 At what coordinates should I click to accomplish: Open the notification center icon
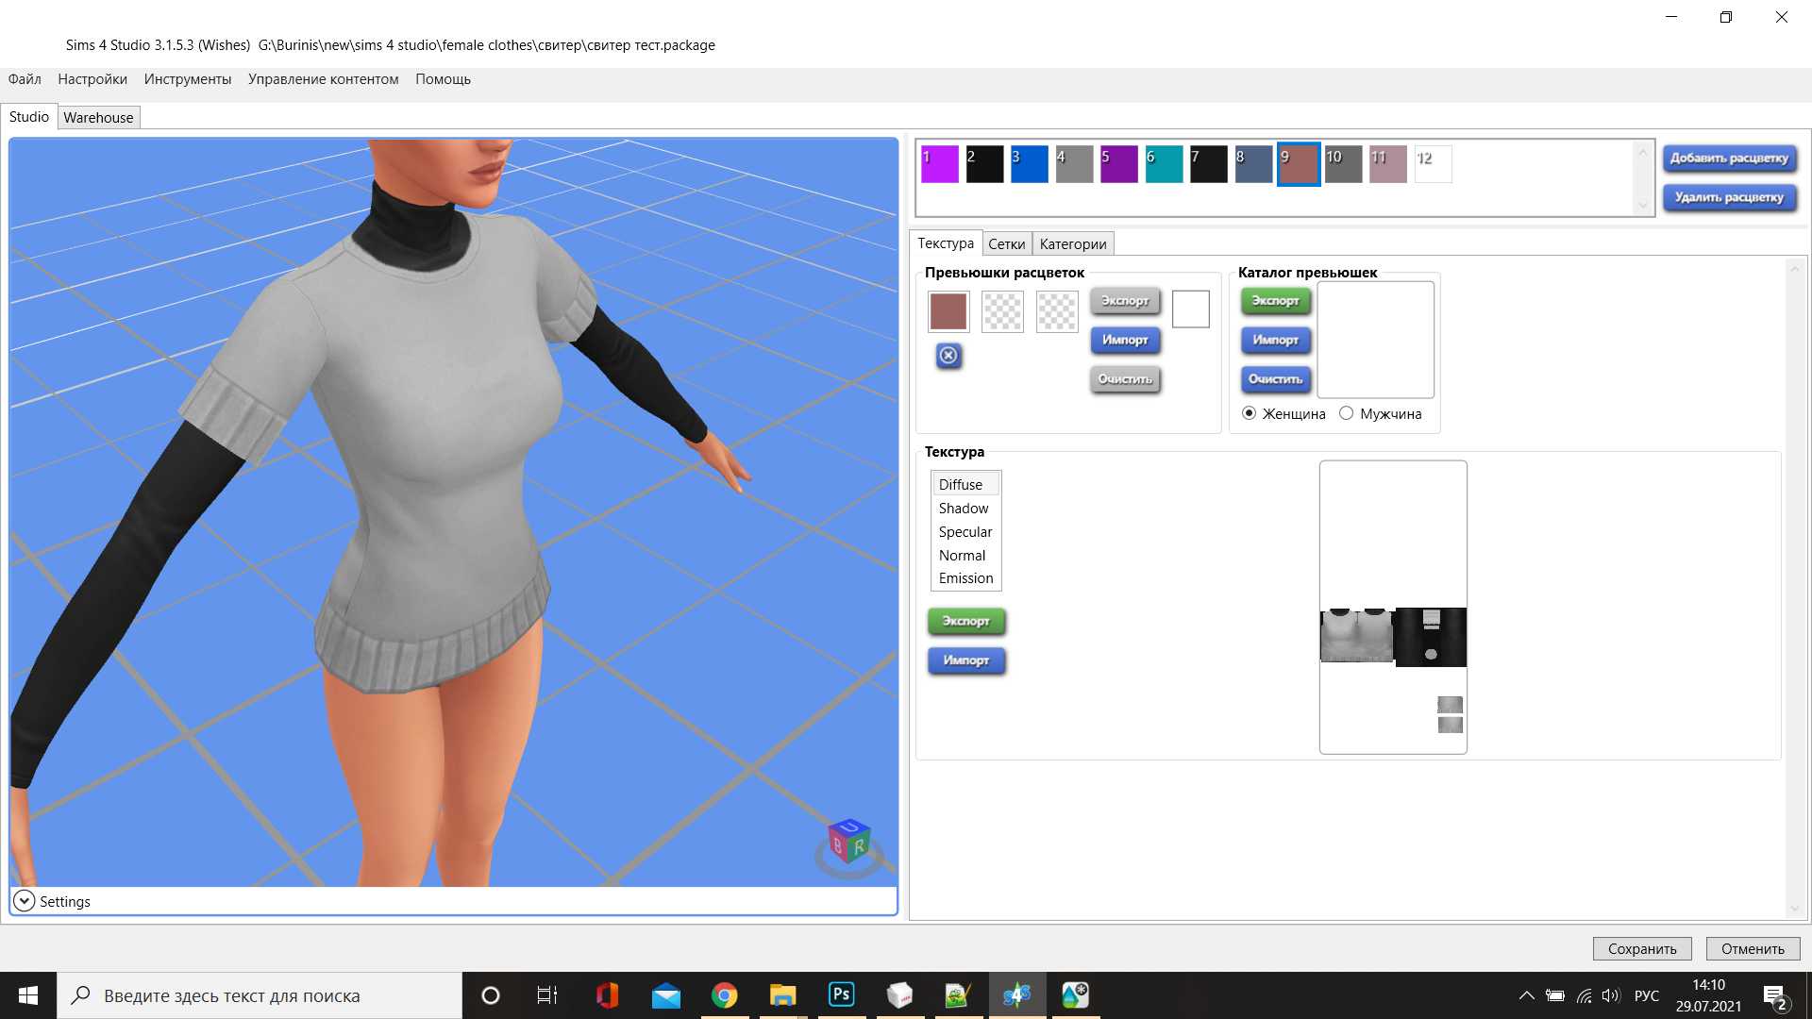pos(1773,995)
